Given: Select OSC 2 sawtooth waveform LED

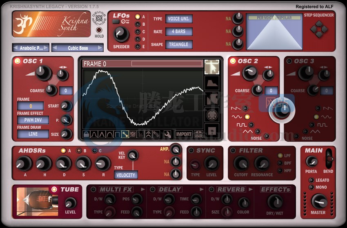Looking at the screenshot, I should click(x=245, y=108).
